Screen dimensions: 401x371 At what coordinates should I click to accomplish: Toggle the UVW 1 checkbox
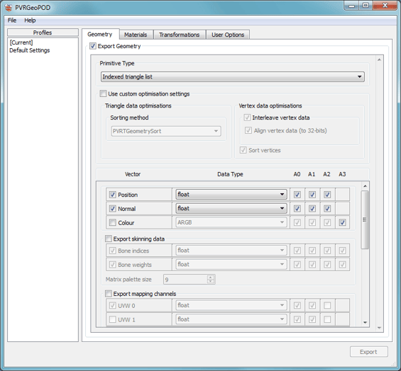point(113,319)
